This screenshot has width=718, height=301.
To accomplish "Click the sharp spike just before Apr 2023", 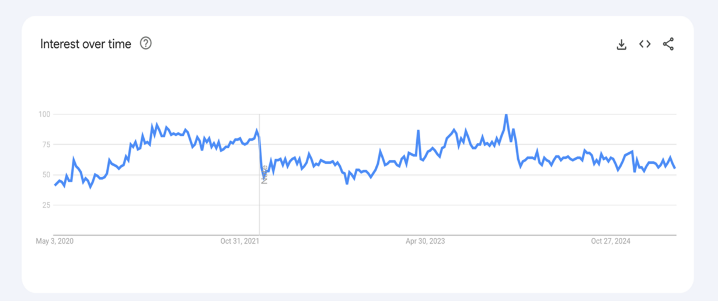I will pos(419,131).
